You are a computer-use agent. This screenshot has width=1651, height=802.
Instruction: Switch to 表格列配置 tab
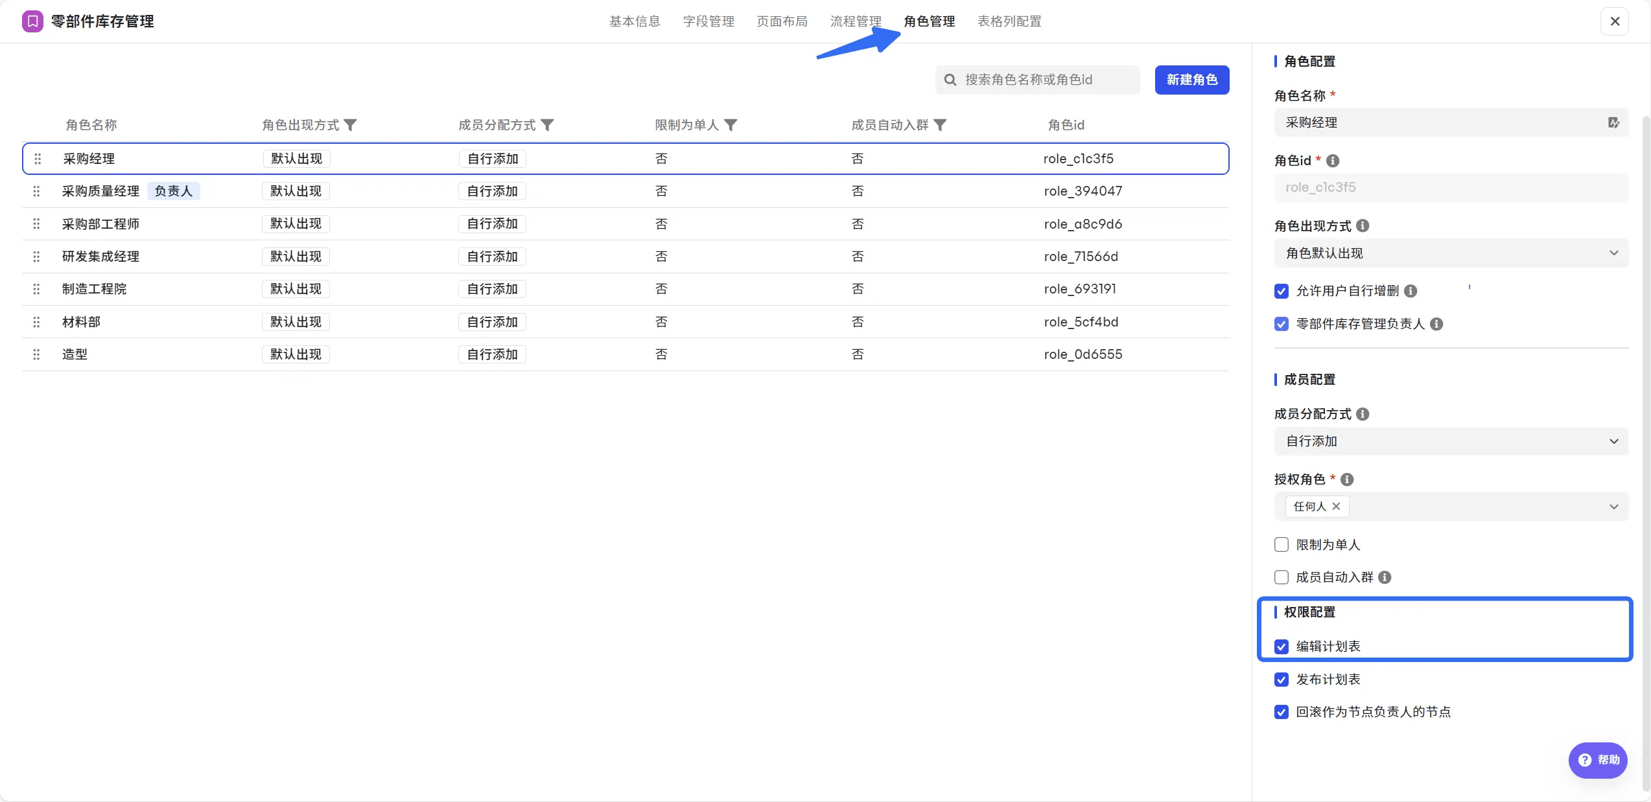coord(1009,21)
